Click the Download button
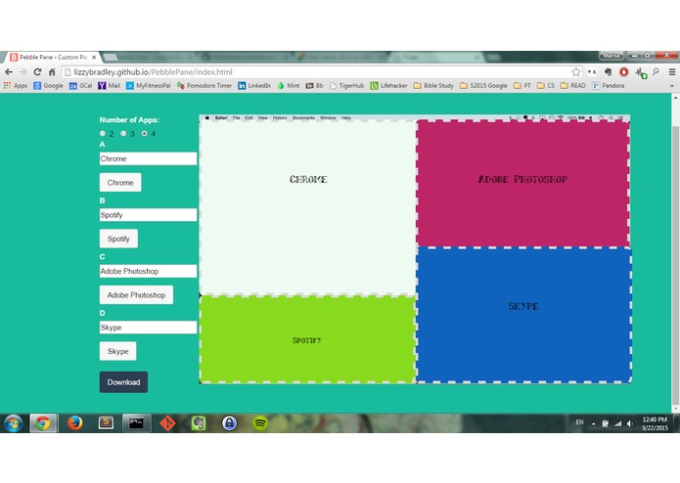This screenshot has width=680, height=483. (x=123, y=382)
